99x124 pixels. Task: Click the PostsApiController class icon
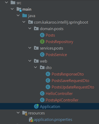42,100
